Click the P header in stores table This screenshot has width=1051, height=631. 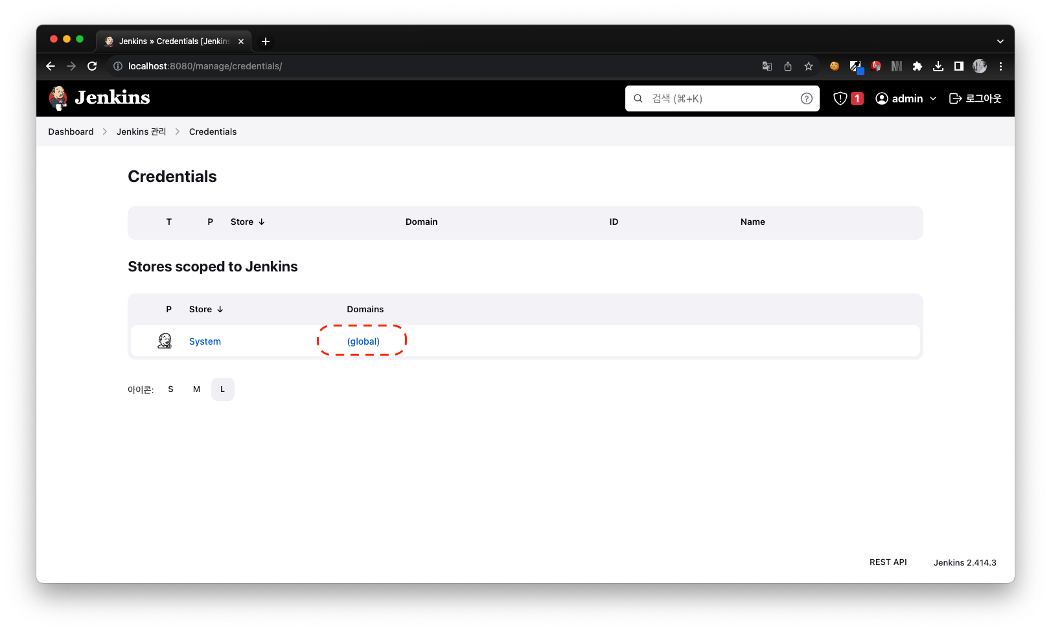(168, 309)
